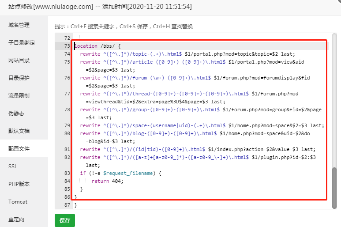Open the 伪静态 tab
Image resolution: width=341 pixels, height=227 pixels.
click(x=16, y=113)
